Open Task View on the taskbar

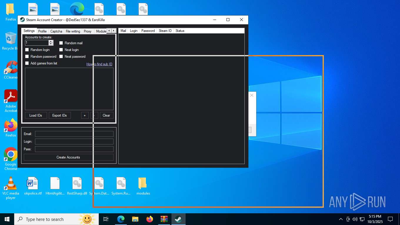[x=106, y=219]
